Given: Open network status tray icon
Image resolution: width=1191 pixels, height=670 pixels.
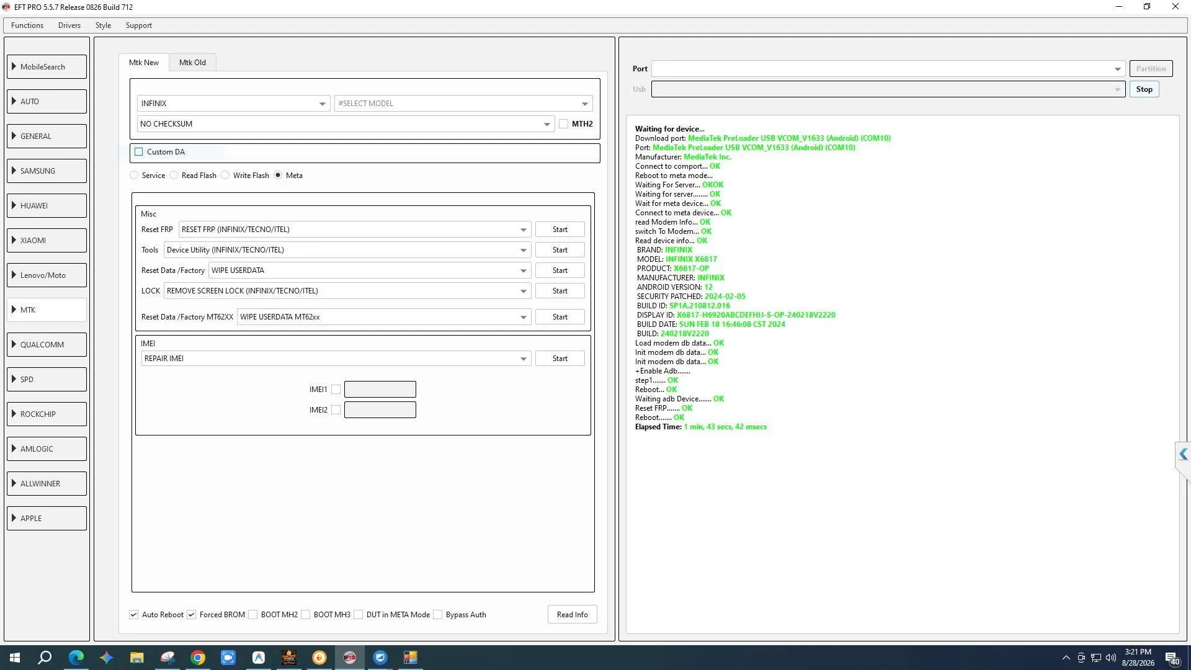Looking at the screenshot, I should click(x=1096, y=658).
